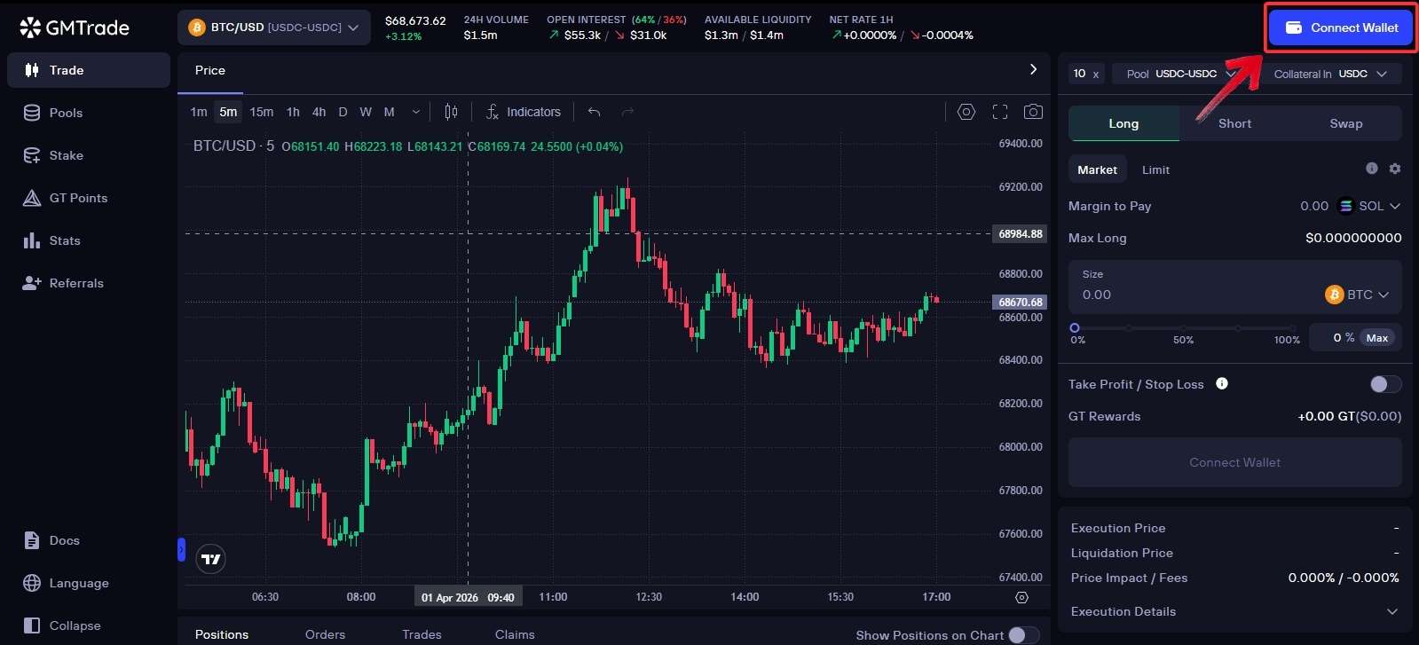This screenshot has height=645, width=1419.
Task: Click the size slider handle at 0%
Action: point(1075,328)
